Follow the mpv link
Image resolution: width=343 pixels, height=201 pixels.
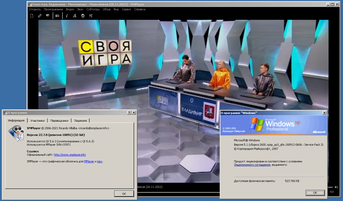[x=100, y=161]
